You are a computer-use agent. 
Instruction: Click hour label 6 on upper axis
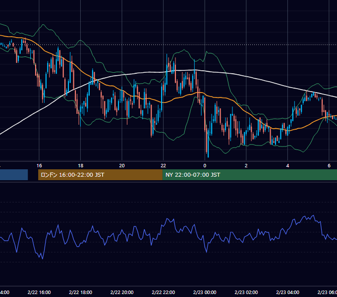[x=329, y=166]
